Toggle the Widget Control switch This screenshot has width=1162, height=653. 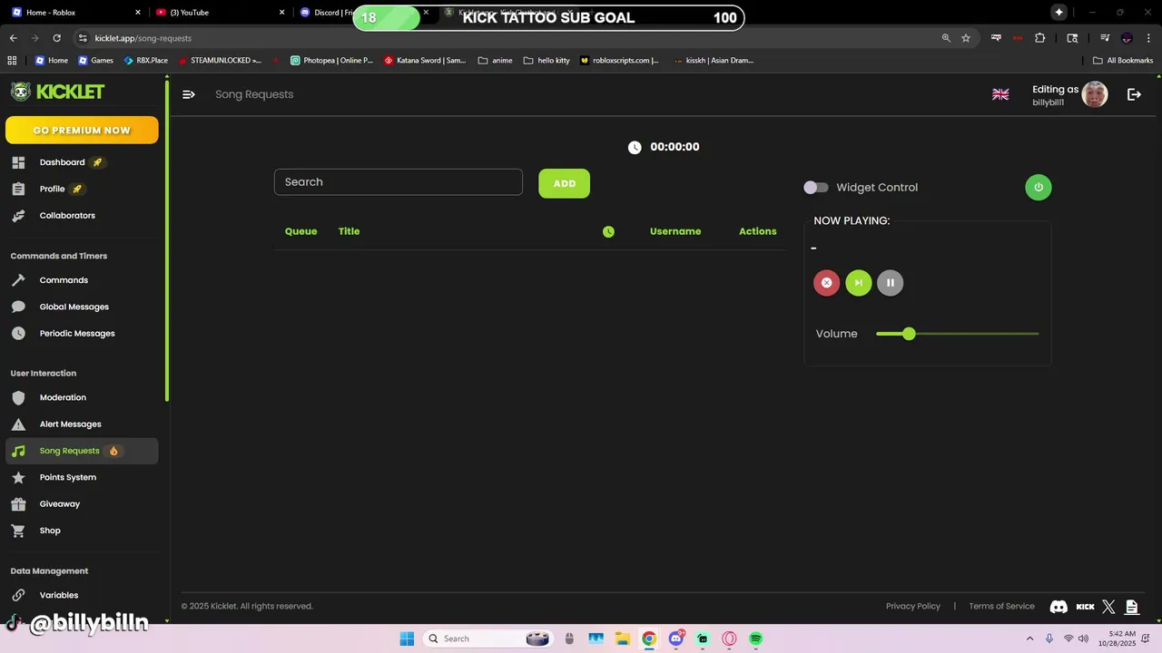815,188
